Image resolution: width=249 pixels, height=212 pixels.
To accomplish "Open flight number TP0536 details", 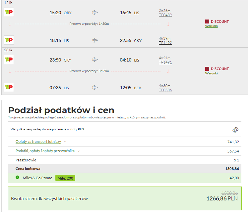I will coord(165,90).
